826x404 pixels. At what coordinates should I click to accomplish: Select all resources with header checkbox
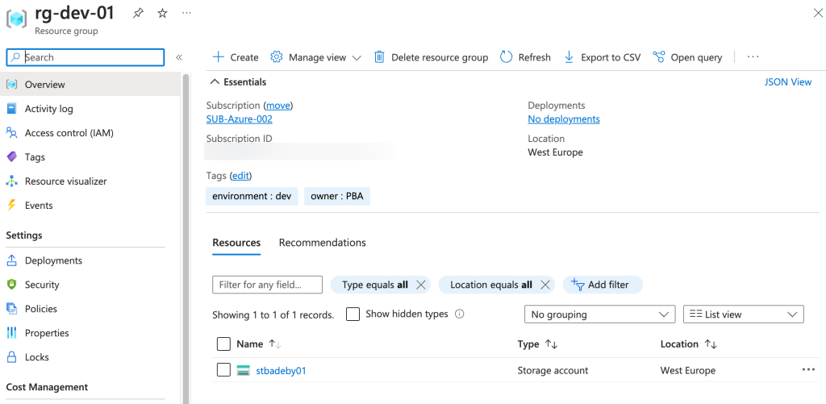point(223,344)
